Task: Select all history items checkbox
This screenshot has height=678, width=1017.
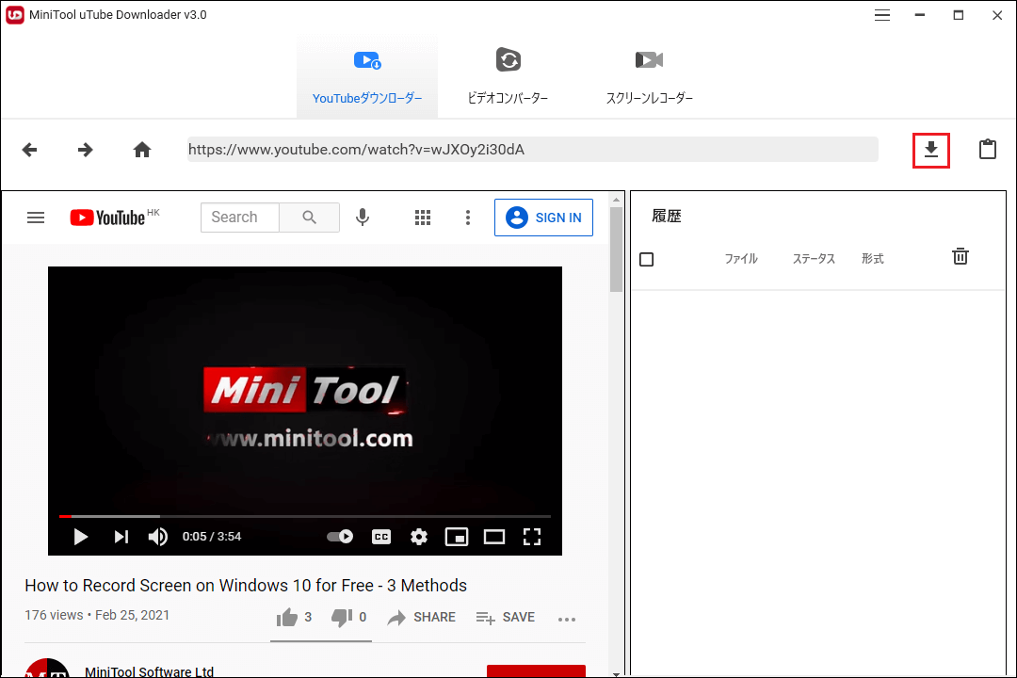Action: (x=647, y=259)
